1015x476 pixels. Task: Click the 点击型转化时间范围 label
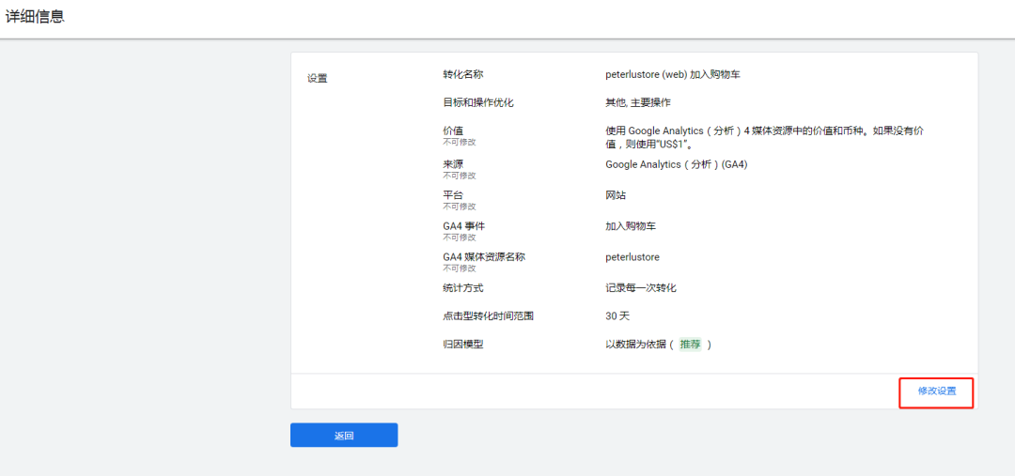pos(488,316)
